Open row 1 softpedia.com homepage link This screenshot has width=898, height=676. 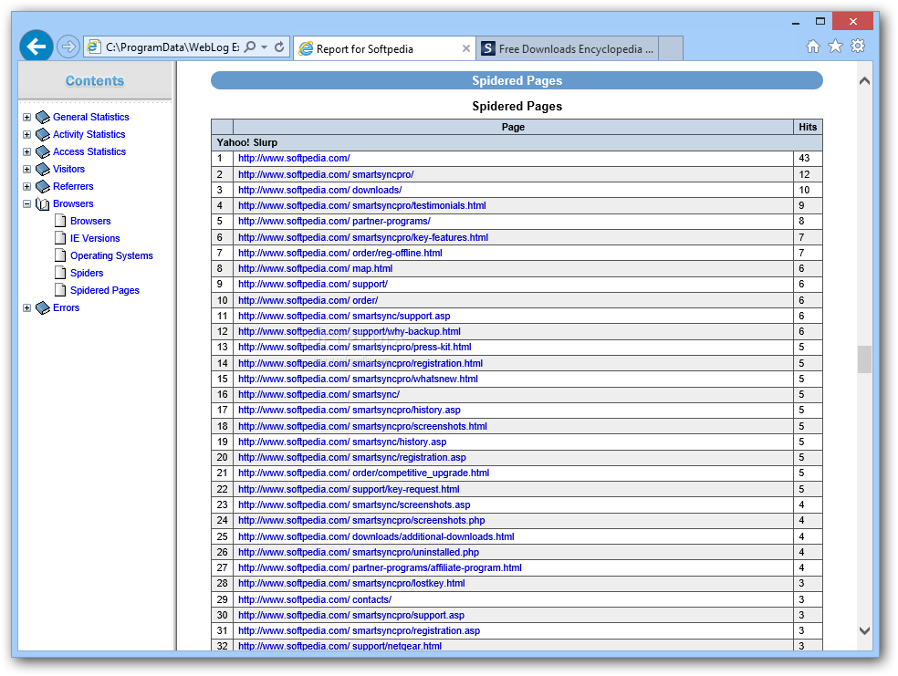(294, 158)
